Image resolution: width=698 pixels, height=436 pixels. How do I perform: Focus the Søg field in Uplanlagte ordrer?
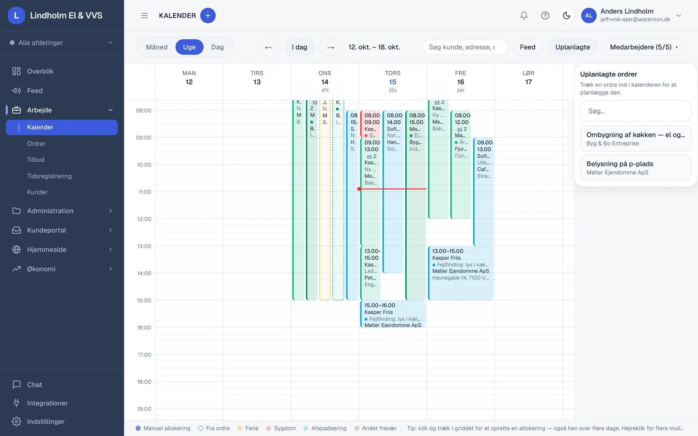(636, 111)
